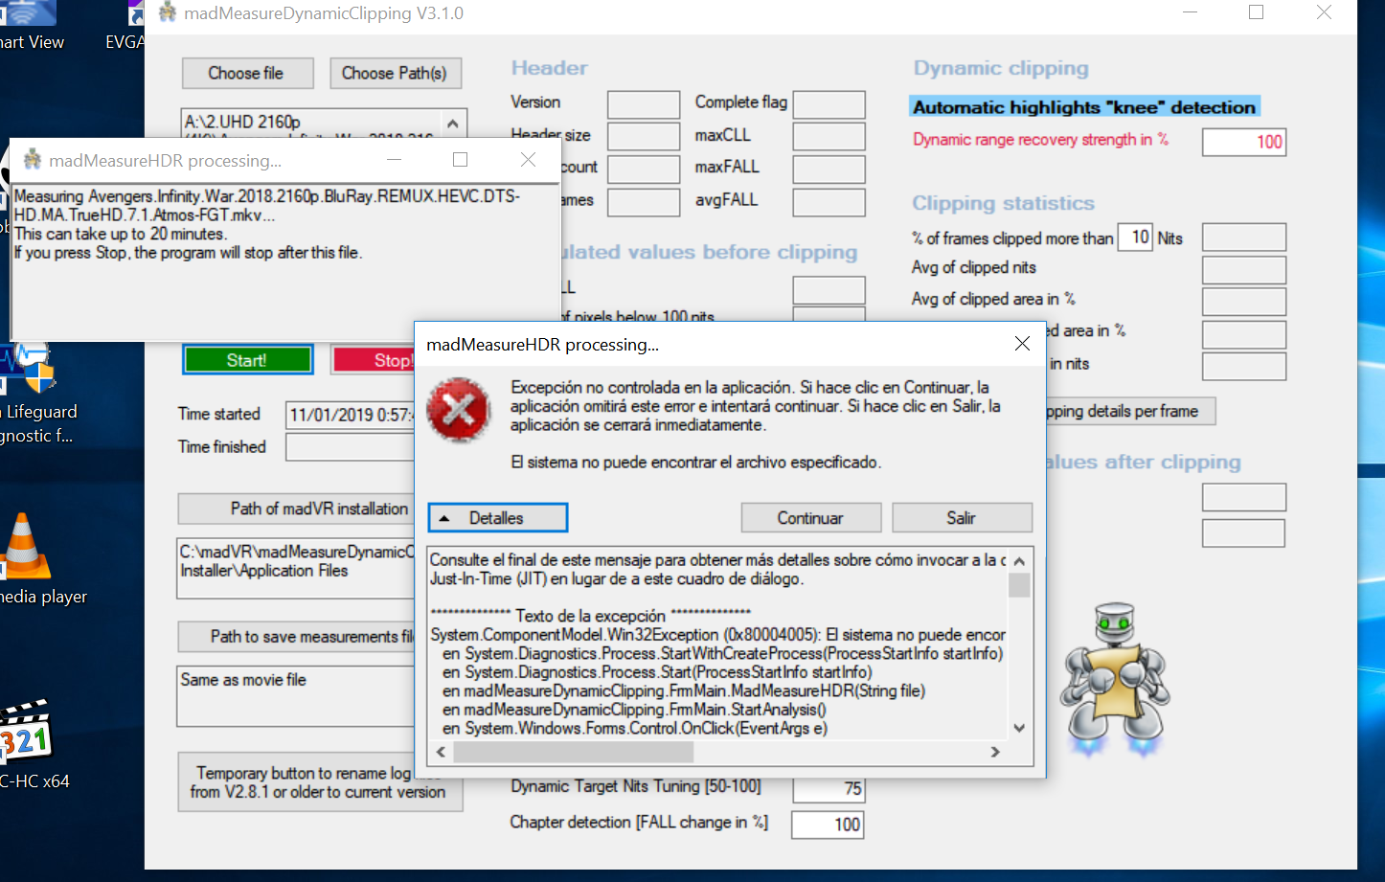Click the madVR installation path text box
The width and height of the screenshot is (1385, 882).
click(296, 569)
